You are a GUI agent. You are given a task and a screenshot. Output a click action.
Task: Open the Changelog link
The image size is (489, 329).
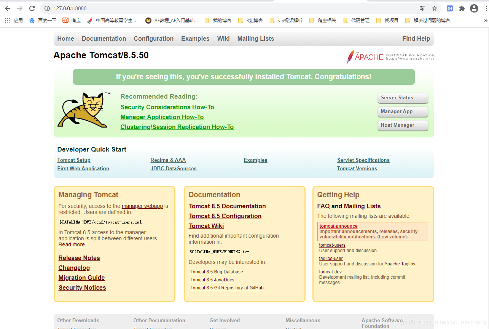(74, 268)
